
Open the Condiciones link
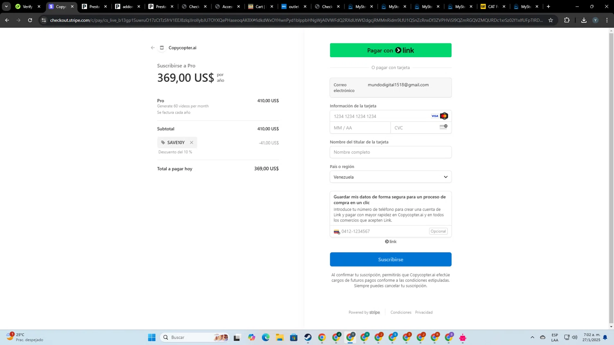(401, 312)
